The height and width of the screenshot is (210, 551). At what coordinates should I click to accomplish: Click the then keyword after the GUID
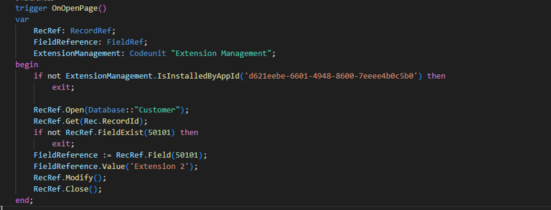[x=436, y=76]
